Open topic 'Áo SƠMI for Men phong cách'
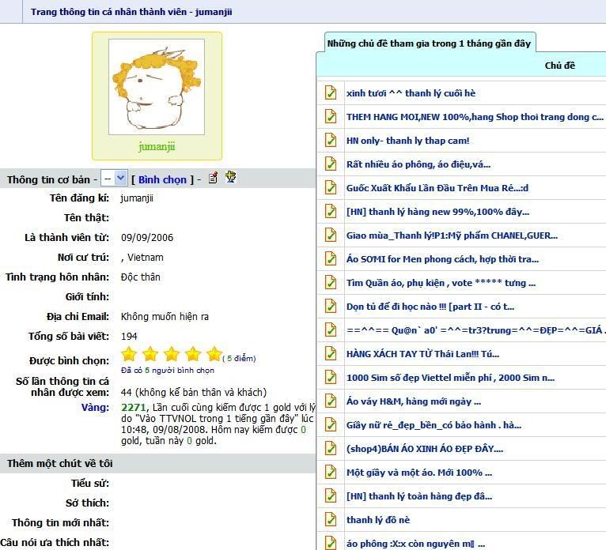 click(442, 259)
